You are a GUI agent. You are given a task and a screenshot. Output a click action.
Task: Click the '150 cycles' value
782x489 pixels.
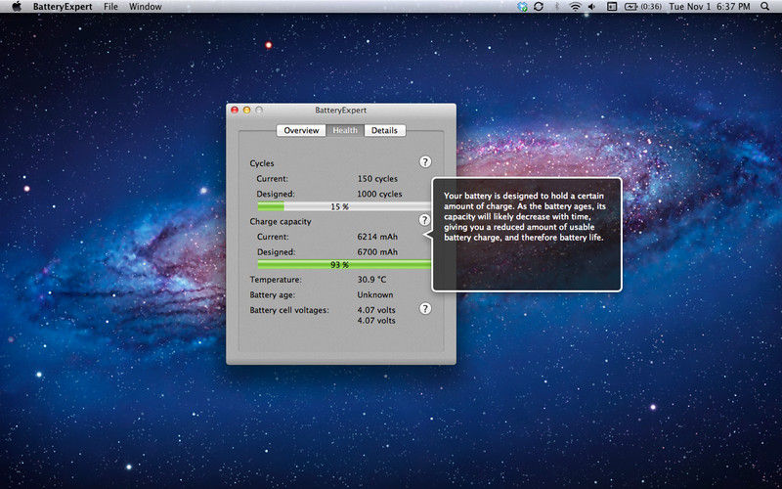(x=377, y=179)
